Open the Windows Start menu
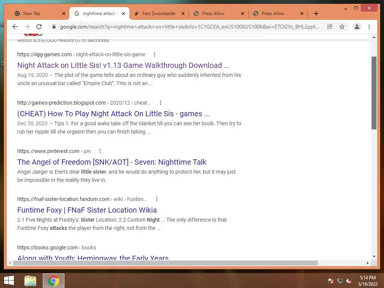Viewport: 384px width, 288px height. point(9,280)
